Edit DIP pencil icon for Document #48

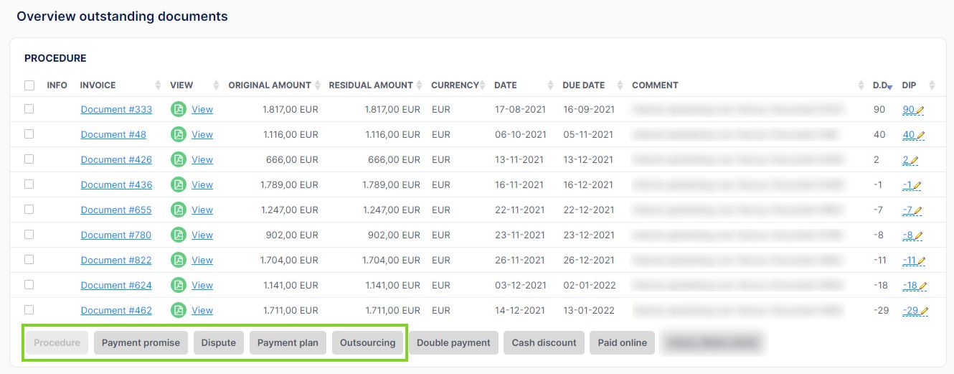coord(920,135)
